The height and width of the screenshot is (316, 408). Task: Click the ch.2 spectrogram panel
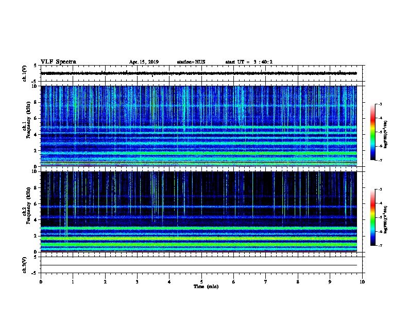pyautogui.click(x=199, y=212)
